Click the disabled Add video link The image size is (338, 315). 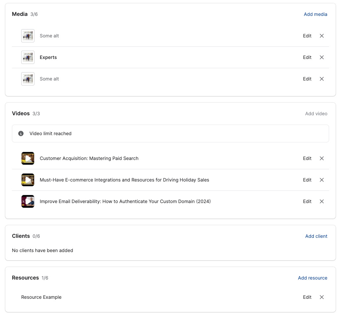click(x=316, y=114)
